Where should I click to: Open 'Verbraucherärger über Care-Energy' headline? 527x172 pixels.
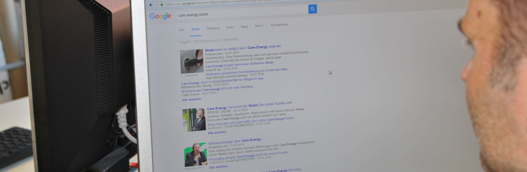point(234,141)
